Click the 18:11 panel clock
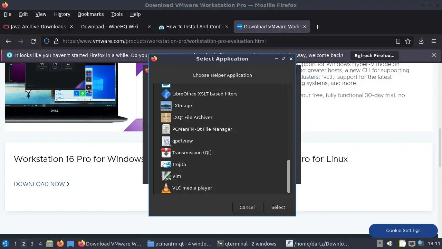Viewport: 442px width, 249px height. coord(434,244)
